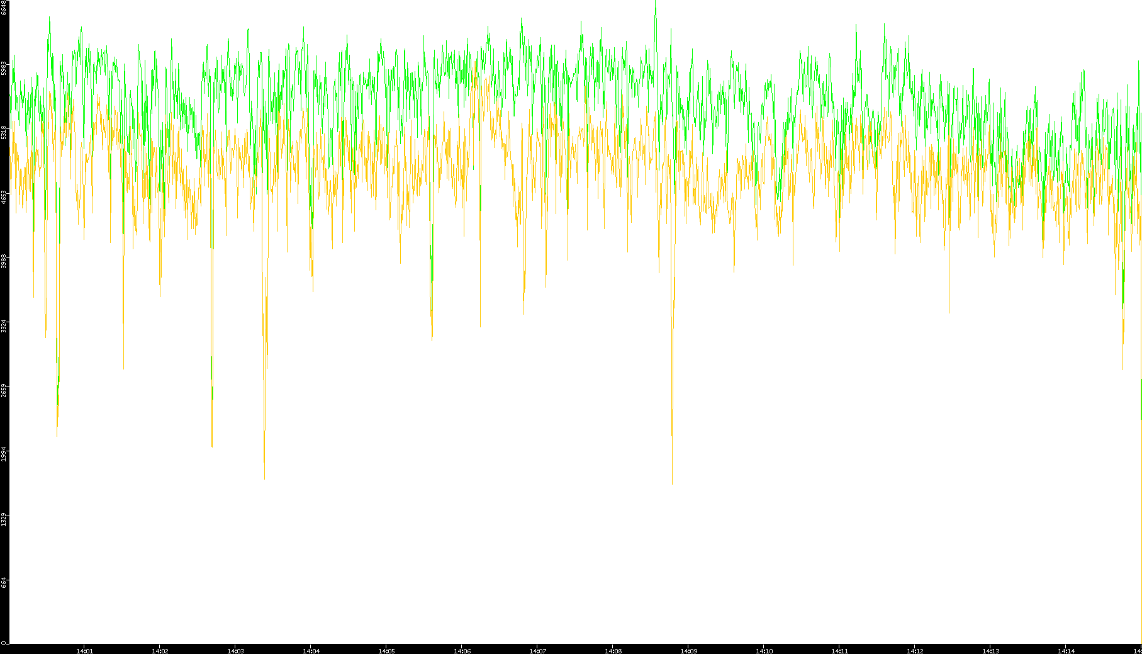This screenshot has width=1142, height=654.
Task: Click the 3988 value axis label
Action: pyautogui.click(x=4, y=261)
